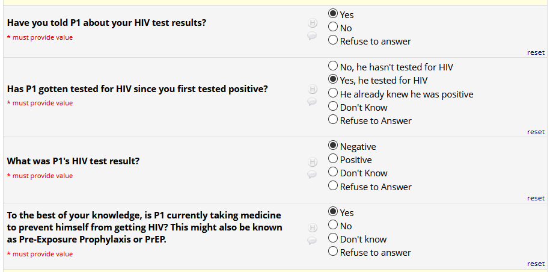Reset P1's HIV test result answer
The width and height of the screenshot is (550, 272).
[536, 198]
